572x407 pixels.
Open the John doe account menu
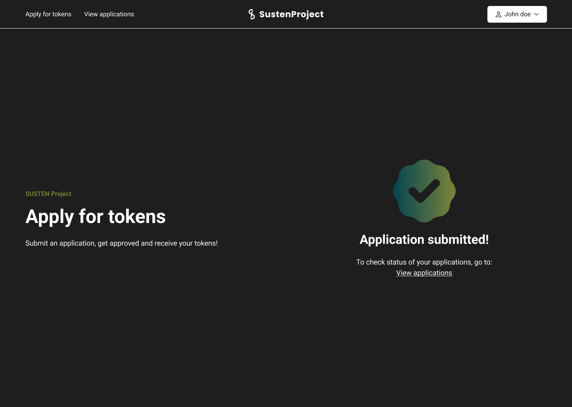(x=517, y=14)
